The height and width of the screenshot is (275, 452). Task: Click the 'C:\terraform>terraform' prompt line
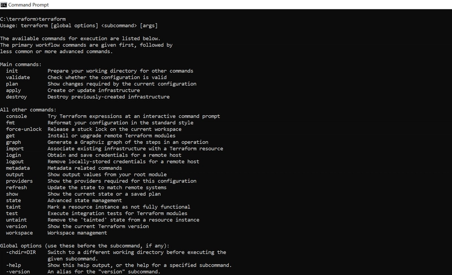(33, 19)
